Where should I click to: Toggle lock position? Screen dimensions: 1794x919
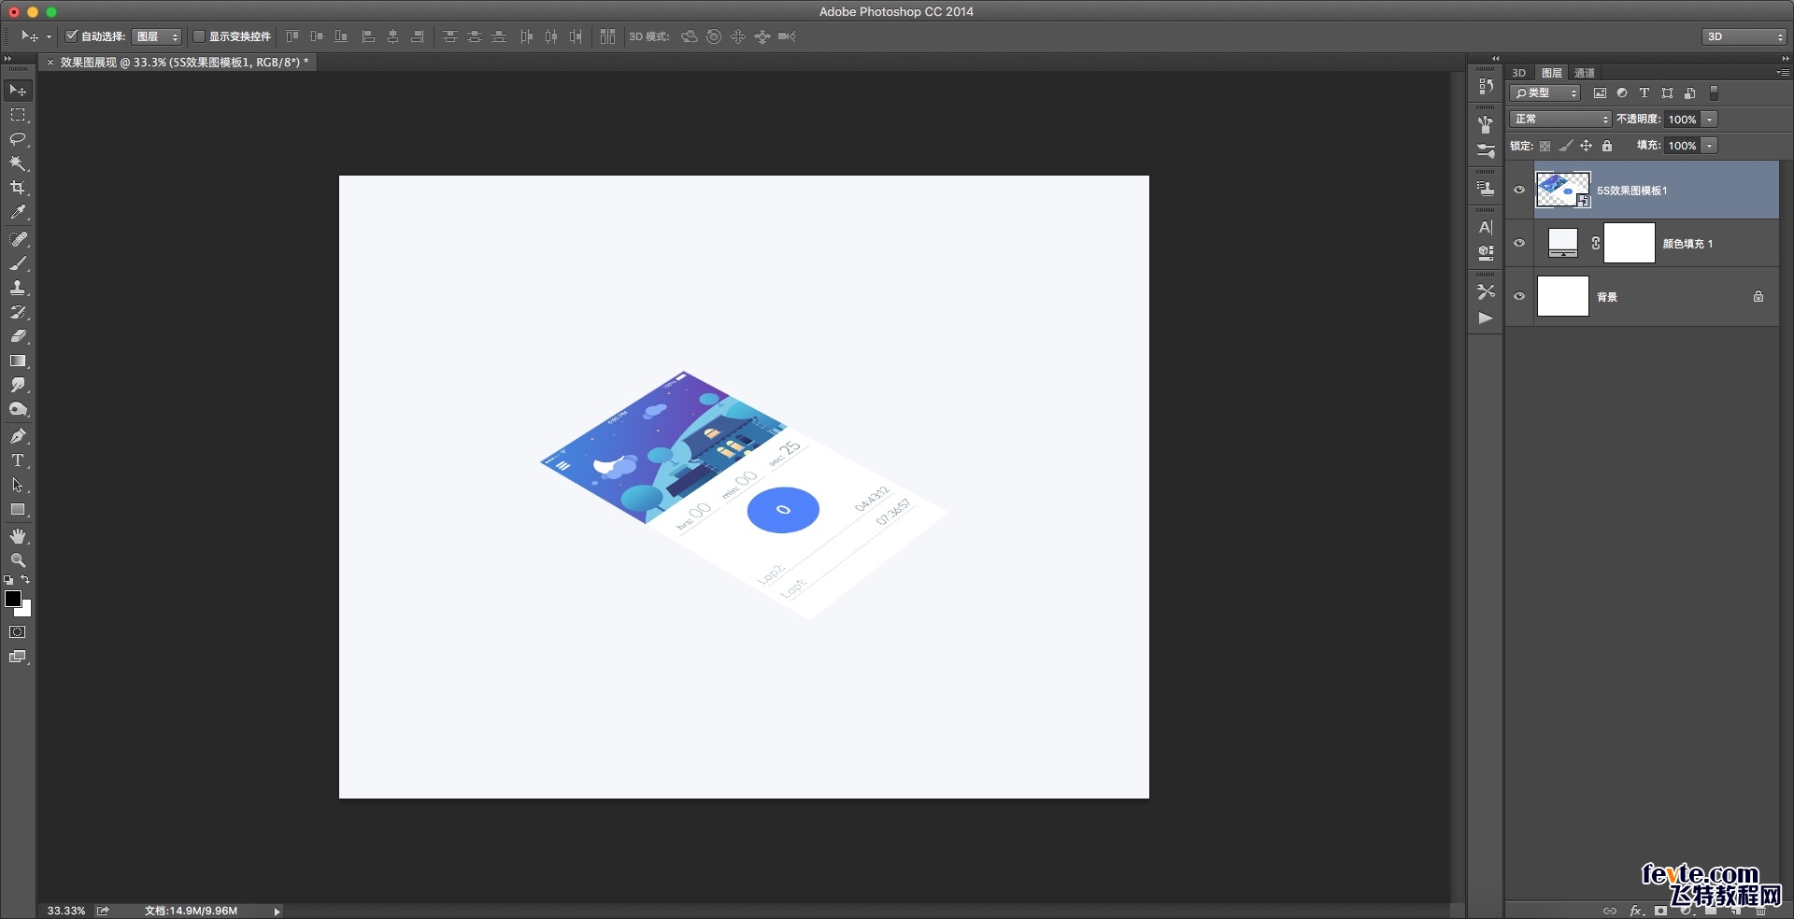[1587, 146]
